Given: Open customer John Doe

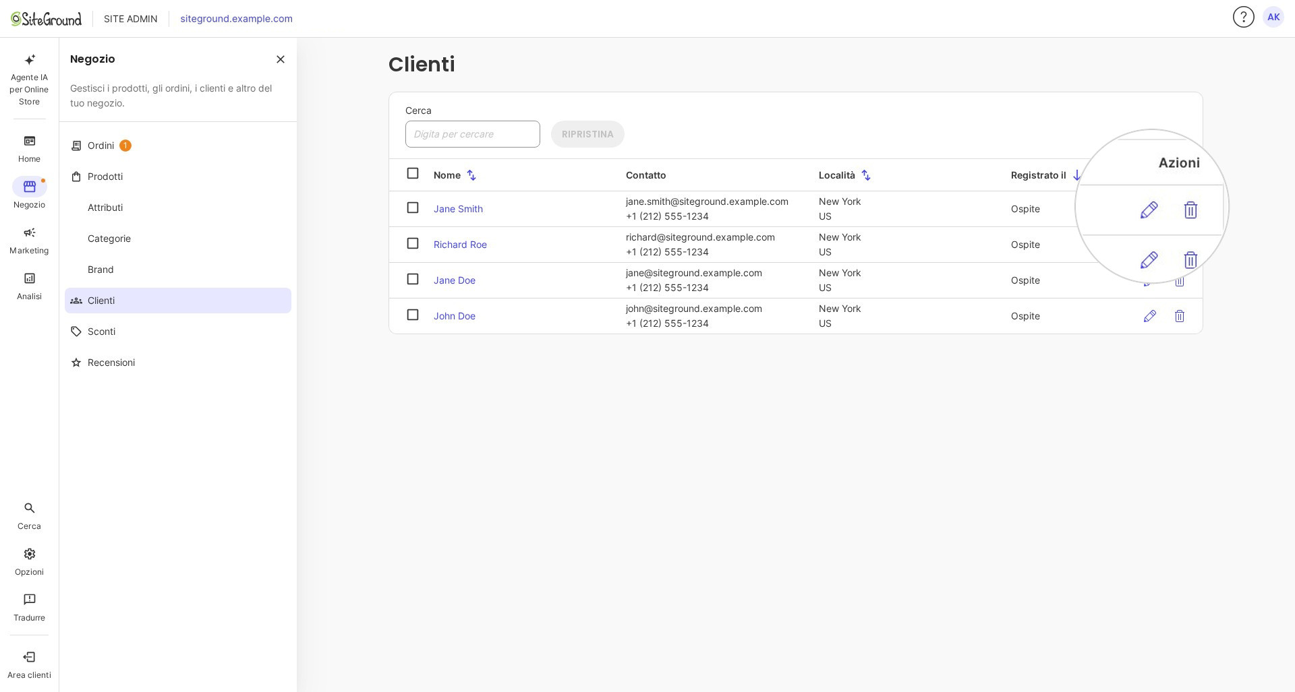Looking at the screenshot, I should point(455,316).
